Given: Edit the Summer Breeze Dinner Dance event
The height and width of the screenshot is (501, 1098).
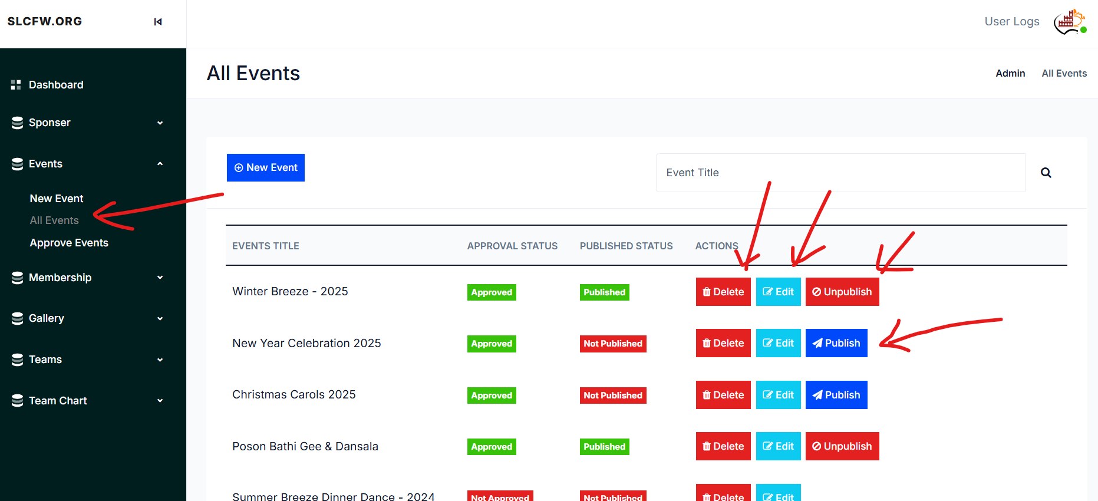Looking at the screenshot, I should point(778,493).
